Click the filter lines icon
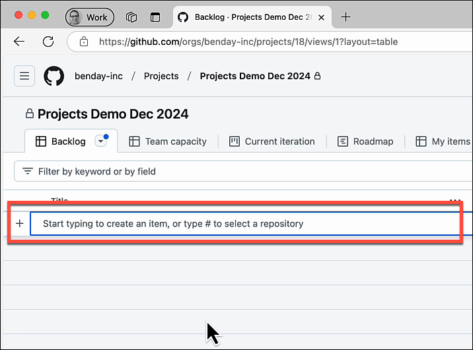The height and width of the screenshot is (350, 473). click(28, 171)
